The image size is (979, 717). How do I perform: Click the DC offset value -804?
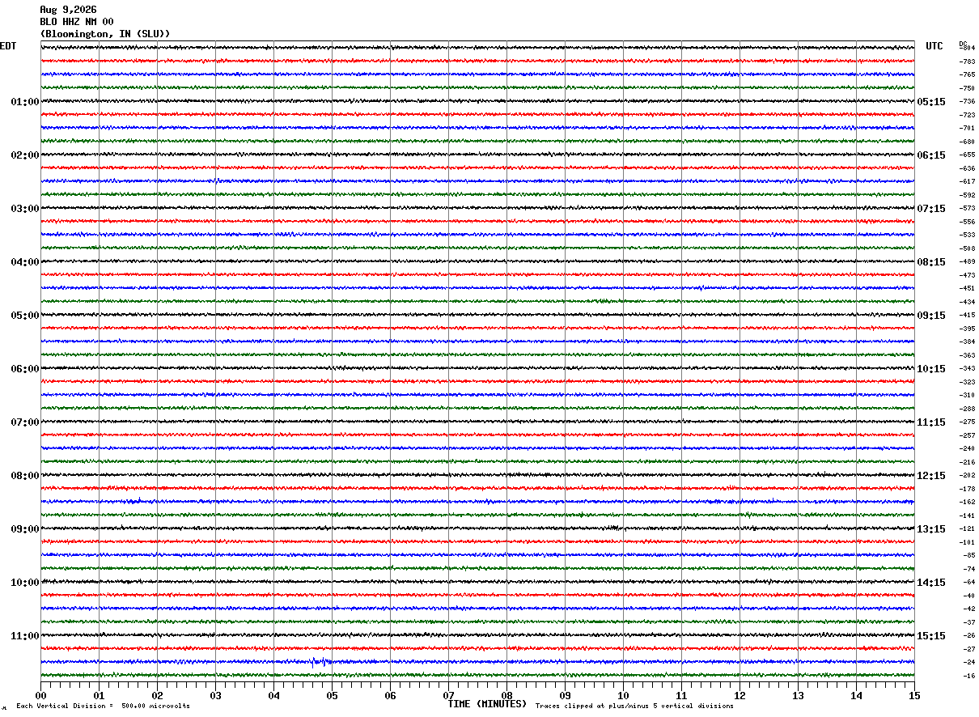click(x=967, y=48)
